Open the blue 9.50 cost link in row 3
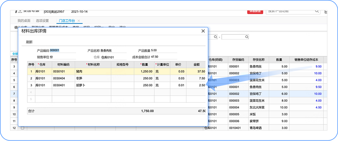Screen dimensions: 338x141 point(317,67)
